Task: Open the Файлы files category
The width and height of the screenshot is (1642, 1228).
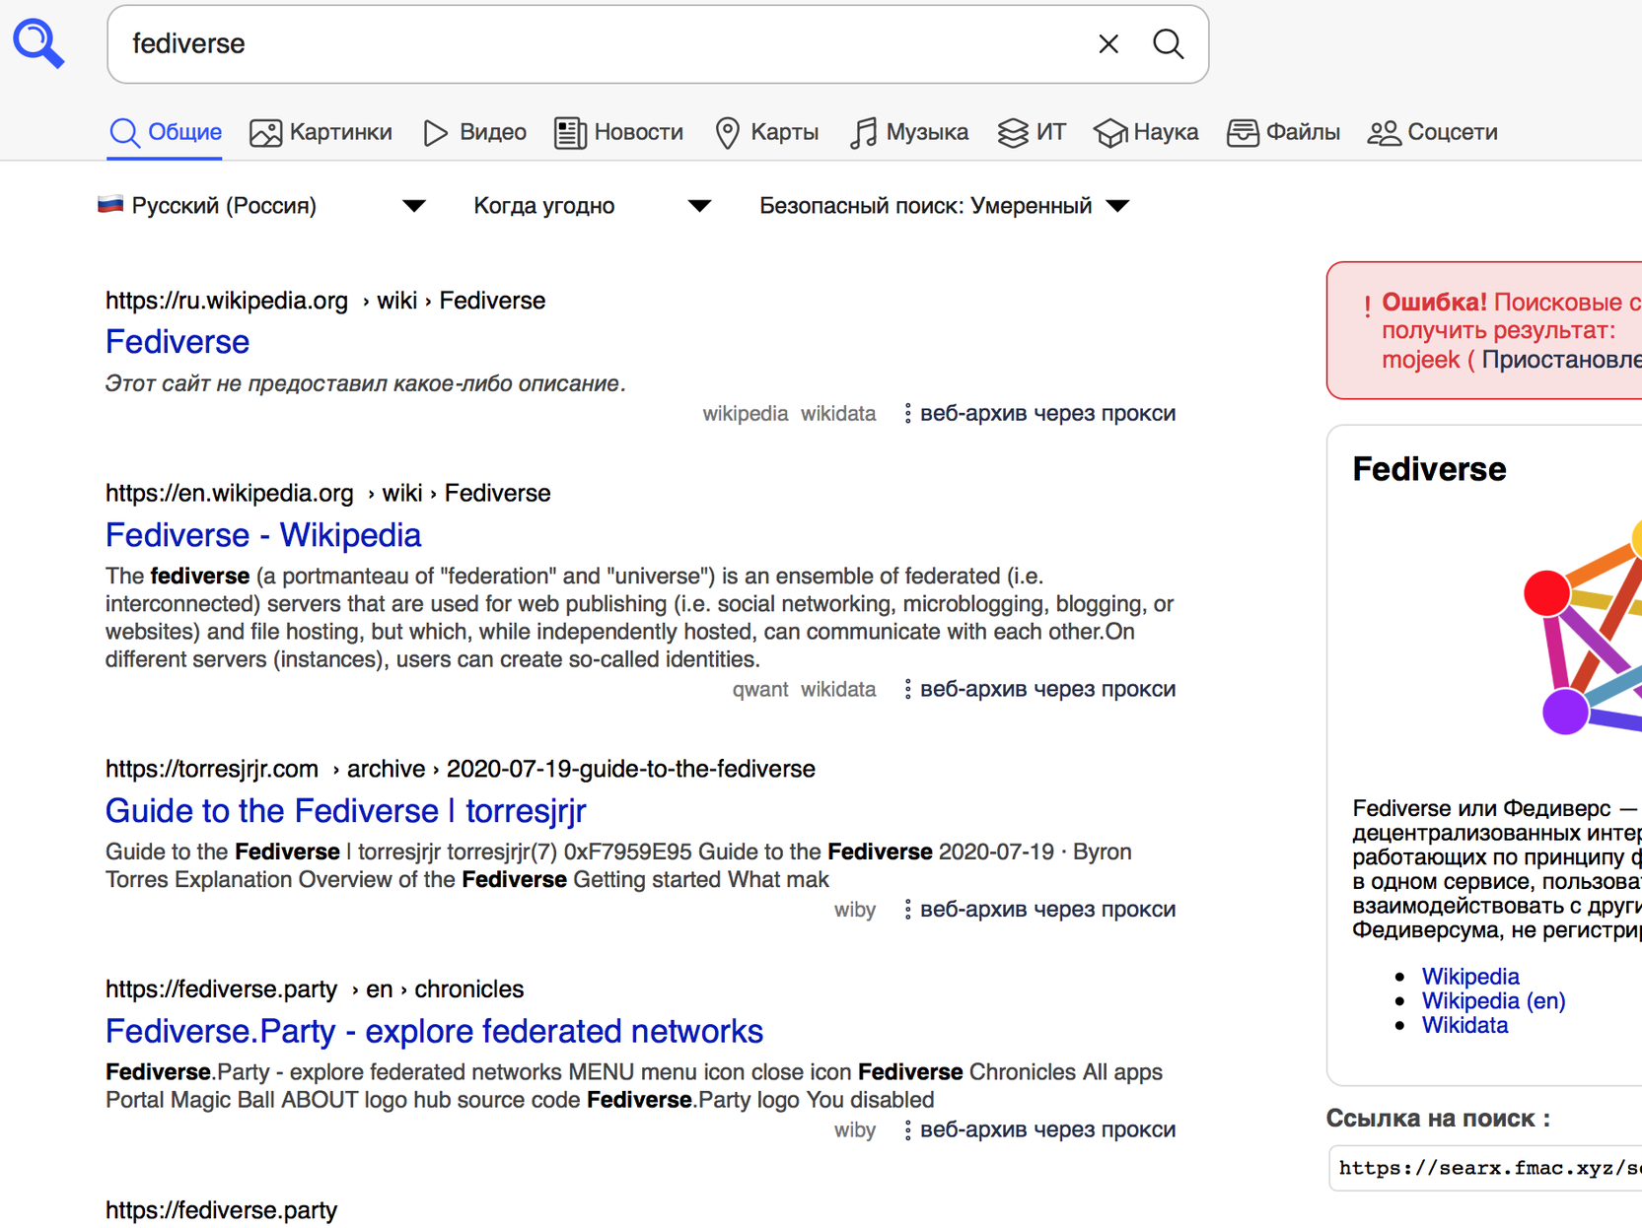Action: pos(1283,132)
